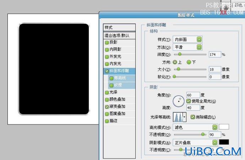Click the highlight 不透明度 slider handle
The image size is (245, 160).
click(x=203, y=134)
